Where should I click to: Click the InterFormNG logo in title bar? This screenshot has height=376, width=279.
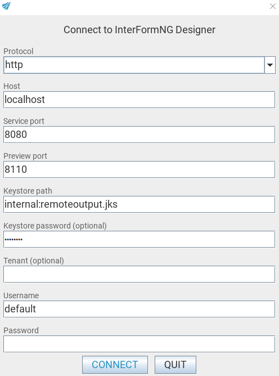pyautogui.click(x=7, y=6)
